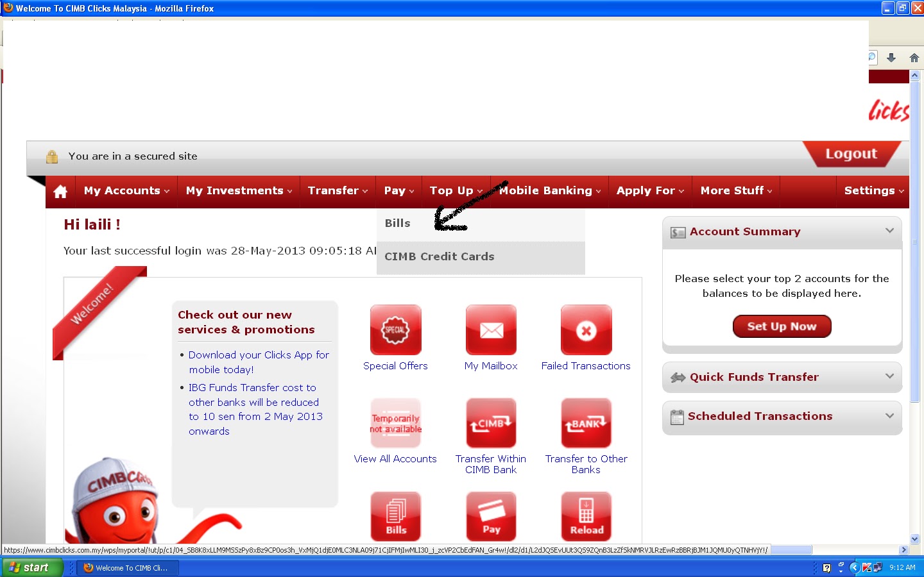Open the Pay shortcut icon
The width and height of the screenshot is (924, 577).
pyautogui.click(x=491, y=517)
